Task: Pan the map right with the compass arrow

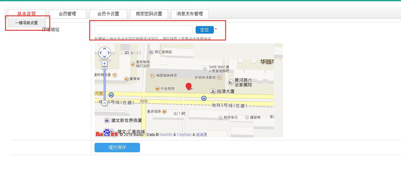Action: pyautogui.click(x=109, y=53)
